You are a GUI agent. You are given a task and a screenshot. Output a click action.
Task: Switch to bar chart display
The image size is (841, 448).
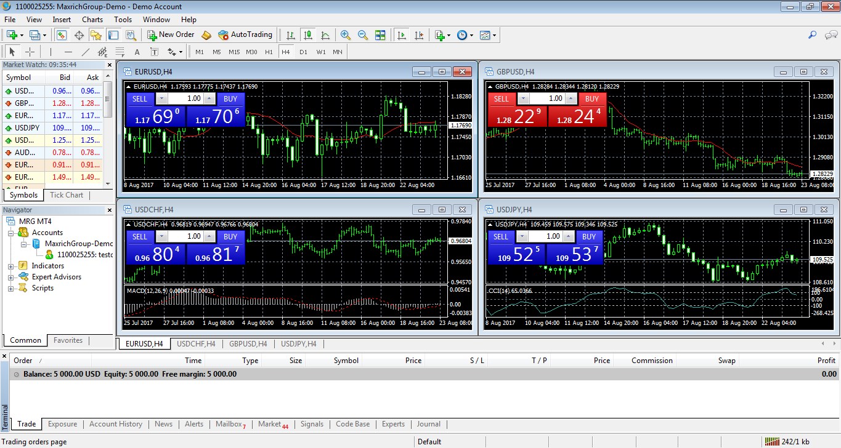tap(291, 35)
